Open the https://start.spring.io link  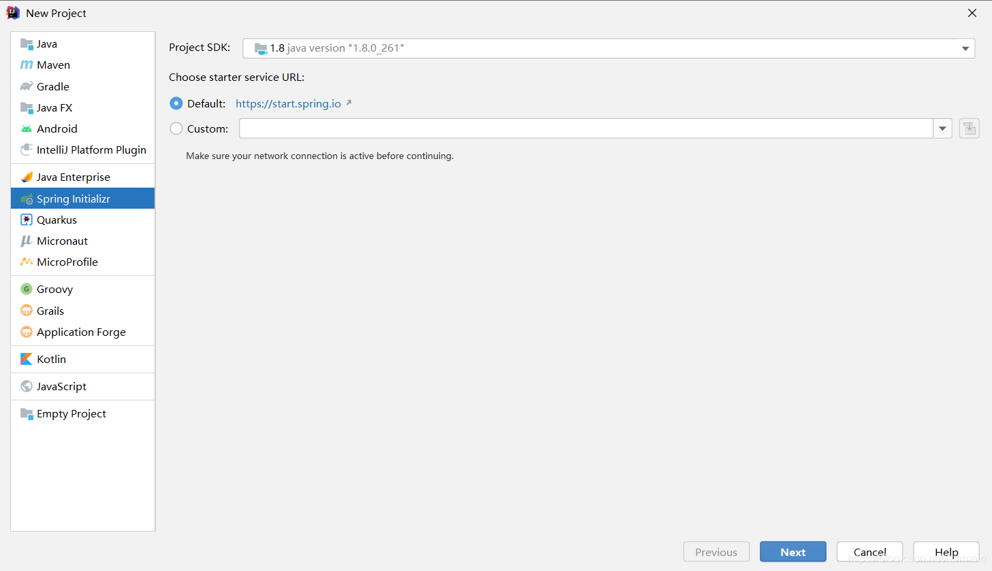pyautogui.click(x=288, y=103)
